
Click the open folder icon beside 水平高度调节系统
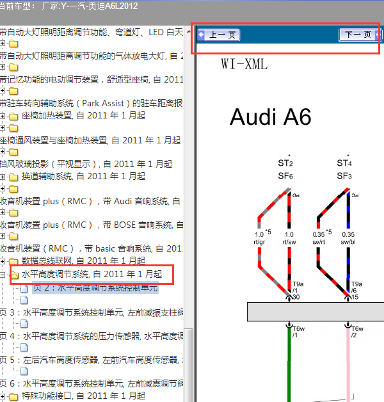click(14, 275)
